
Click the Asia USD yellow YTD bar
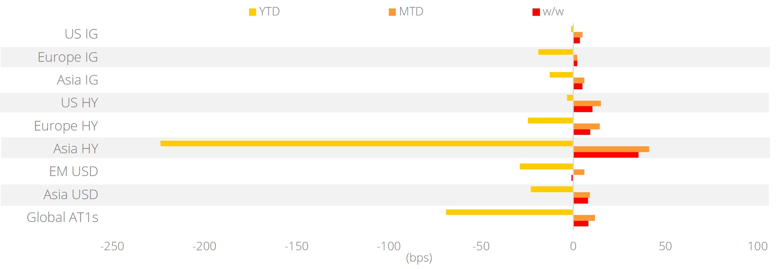552,189
